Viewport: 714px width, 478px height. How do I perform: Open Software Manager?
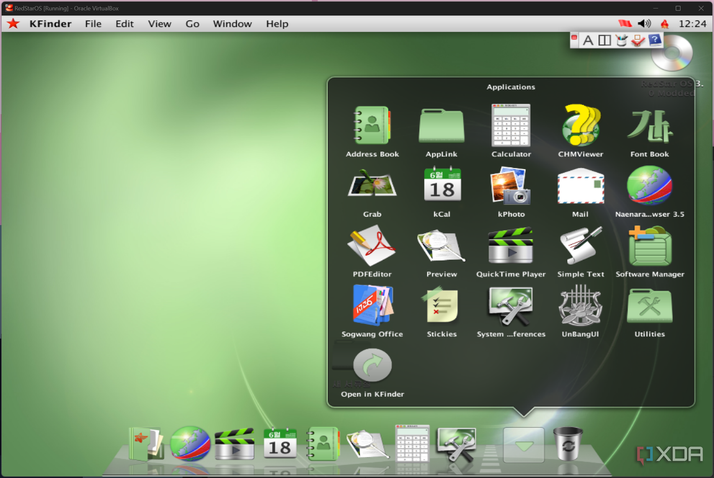click(649, 246)
